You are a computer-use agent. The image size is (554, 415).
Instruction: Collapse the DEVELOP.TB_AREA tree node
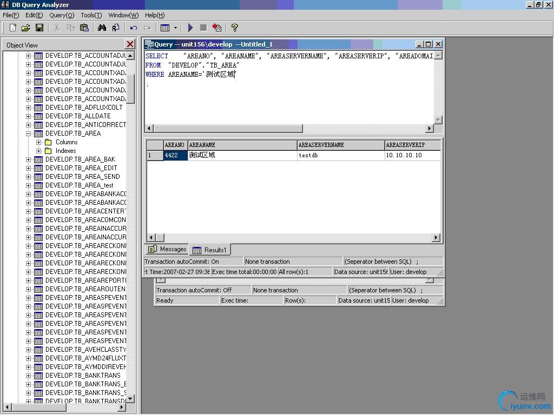[x=28, y=134]
